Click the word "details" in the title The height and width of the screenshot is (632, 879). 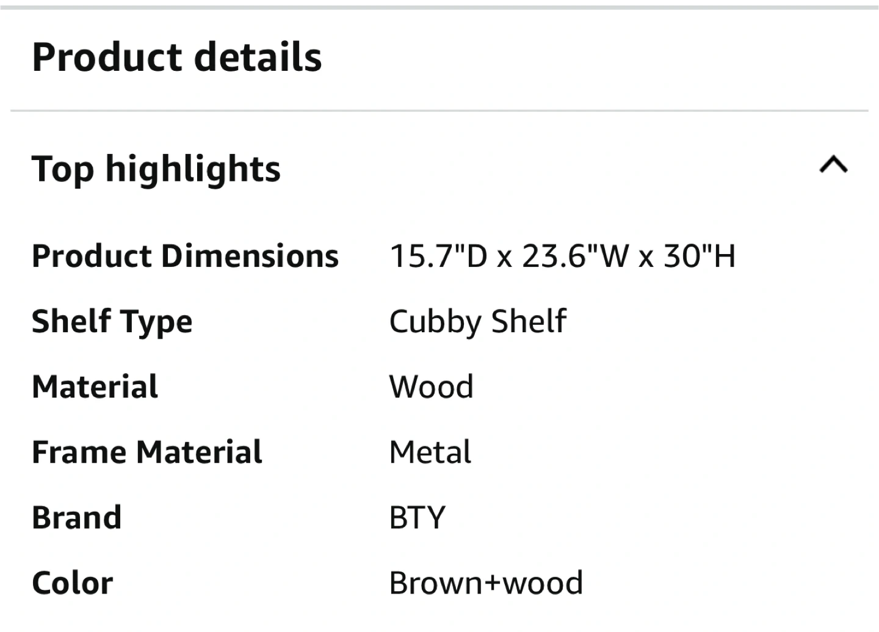(x=258, y=57)
